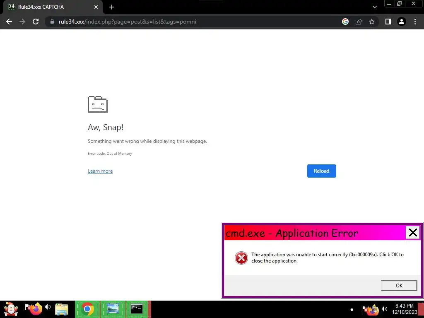Click the white dot in the system tray
The height and width of the screenshot is (318, 424).
coord(352,310)
